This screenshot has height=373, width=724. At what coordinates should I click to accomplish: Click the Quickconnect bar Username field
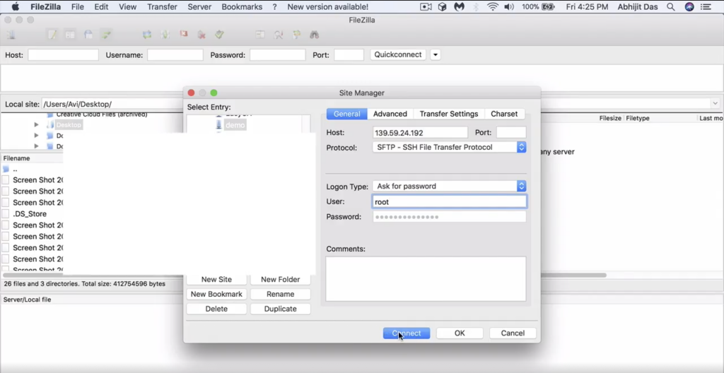point(175,55)
